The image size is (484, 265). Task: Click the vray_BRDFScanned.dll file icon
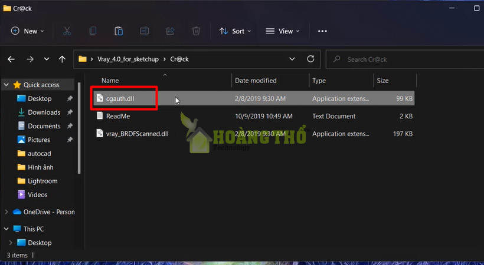(x=100, y=134)
